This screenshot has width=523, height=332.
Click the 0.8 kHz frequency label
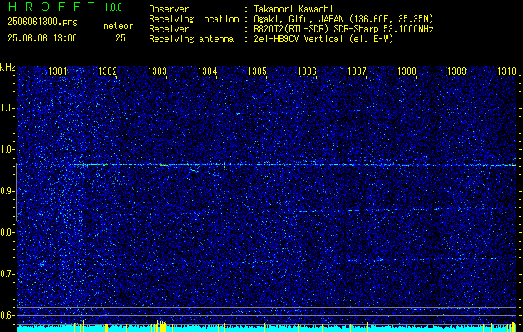tap(6, 232)
